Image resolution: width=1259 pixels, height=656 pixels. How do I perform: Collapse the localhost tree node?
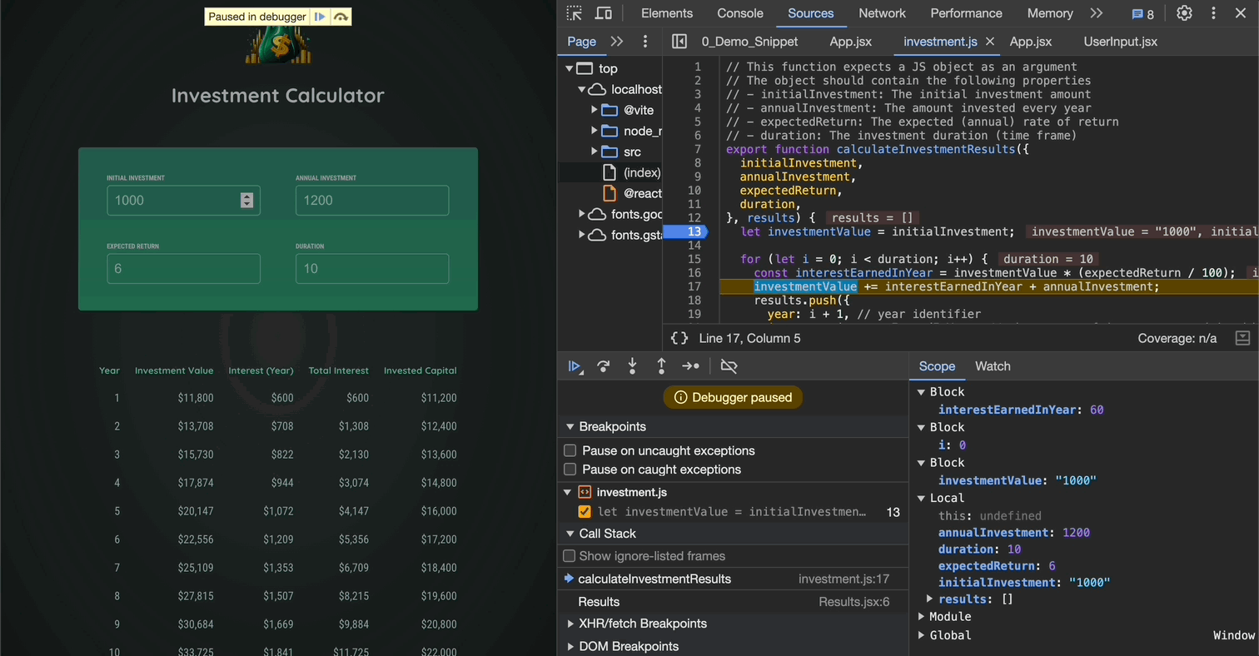(x=582, y=89)
